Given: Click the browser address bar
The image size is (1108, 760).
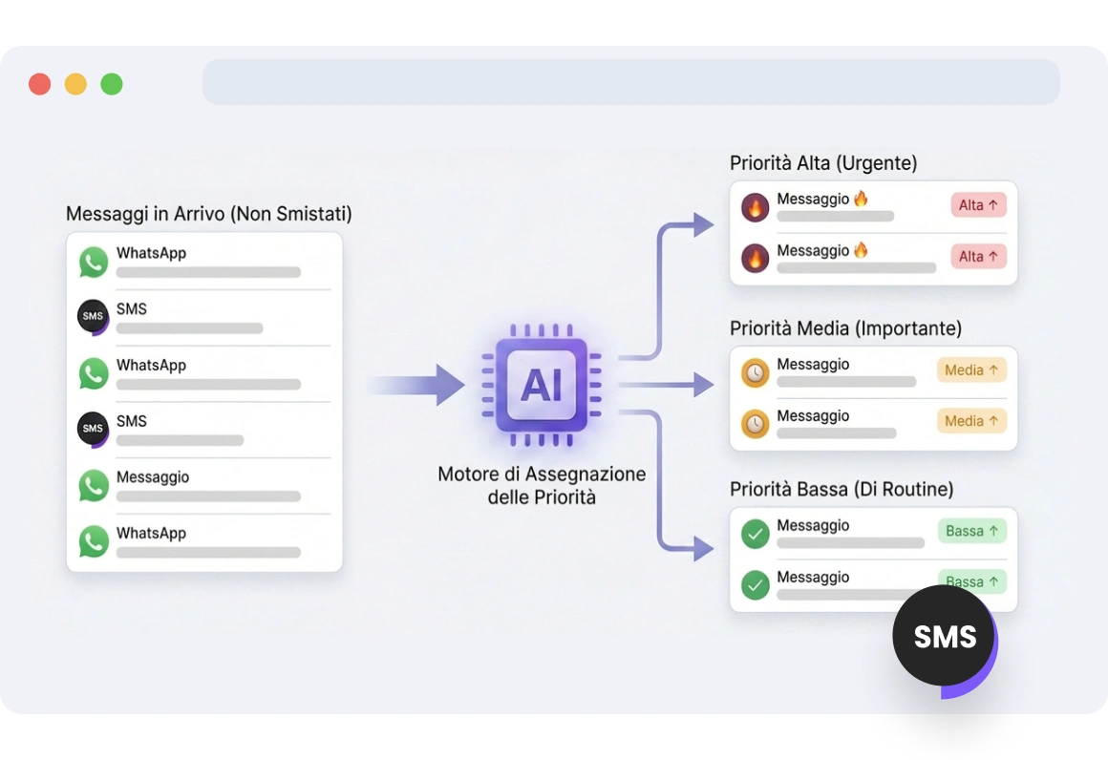Looking at the screenshot, I should point(631,82).
